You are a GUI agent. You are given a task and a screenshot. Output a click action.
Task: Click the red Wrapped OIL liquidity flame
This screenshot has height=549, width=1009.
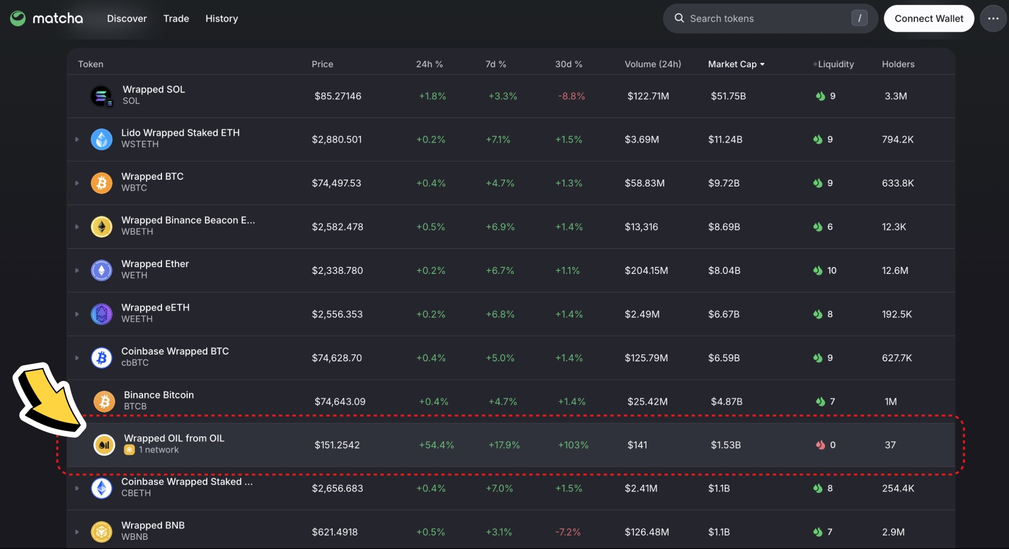click(x=821, y=445)
